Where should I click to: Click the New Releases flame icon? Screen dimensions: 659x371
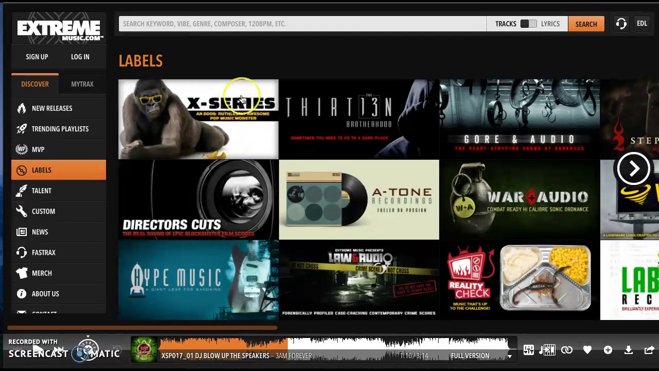22,108
